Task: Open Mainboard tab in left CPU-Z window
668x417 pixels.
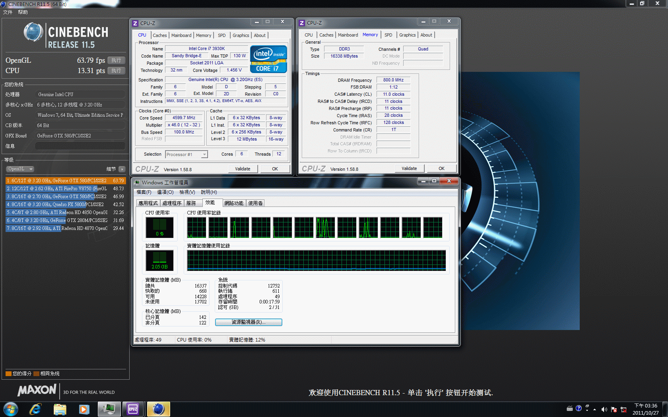Action: [181, 35]
